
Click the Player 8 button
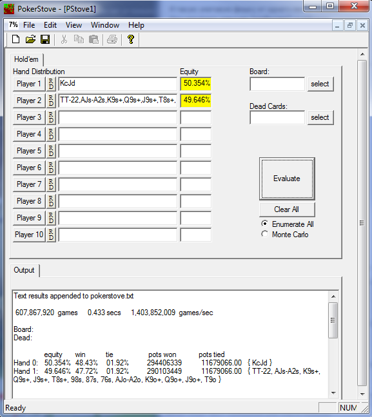[x=29, y=201]
